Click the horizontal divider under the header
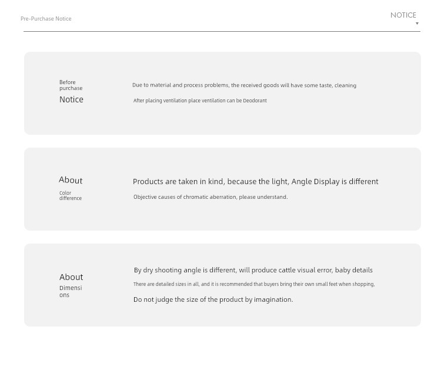 [222, 32]
